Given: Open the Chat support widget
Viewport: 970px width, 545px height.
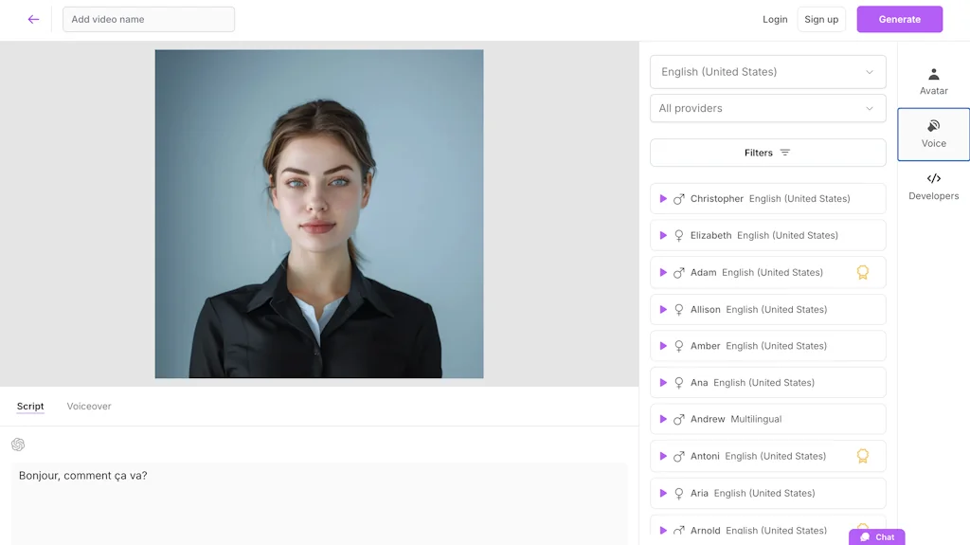Looking at the screenshot, I should 877,536.
